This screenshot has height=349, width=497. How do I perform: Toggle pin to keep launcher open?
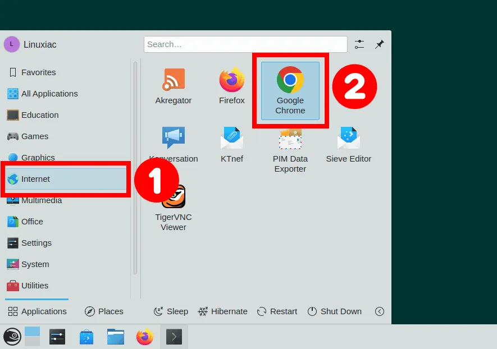380,44
